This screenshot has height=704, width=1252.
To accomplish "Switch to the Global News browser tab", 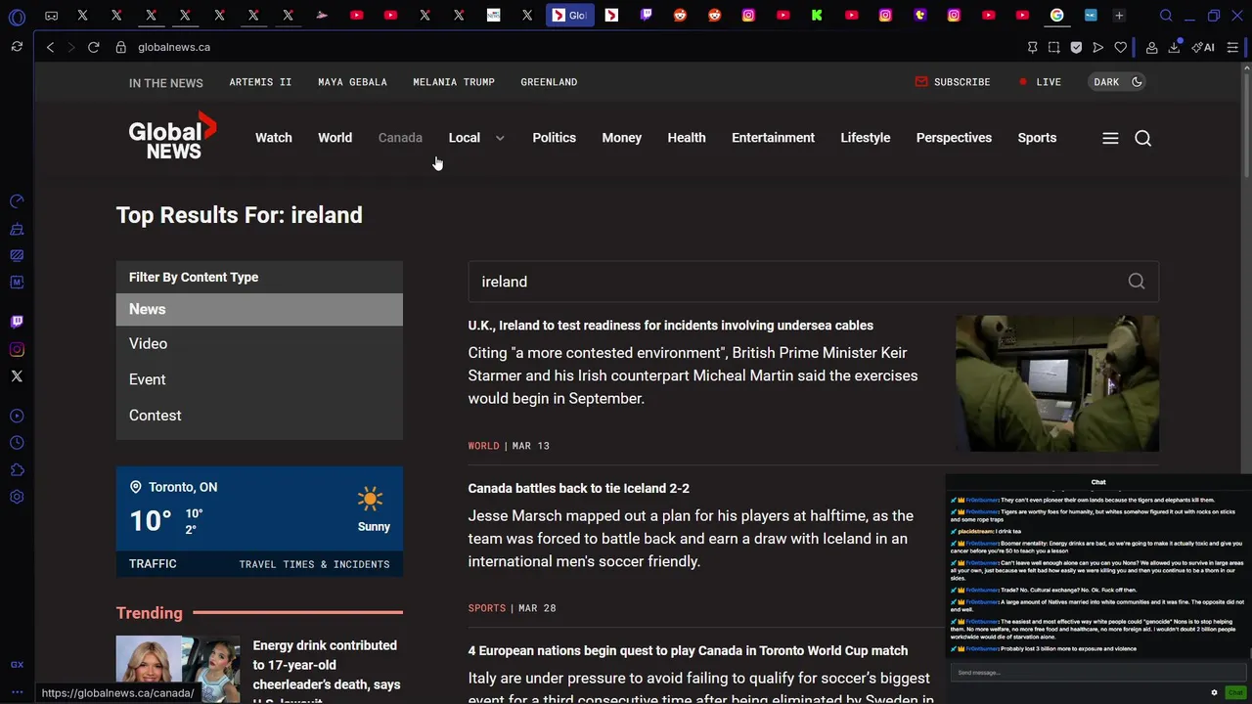I will click(x=569, y=16).
